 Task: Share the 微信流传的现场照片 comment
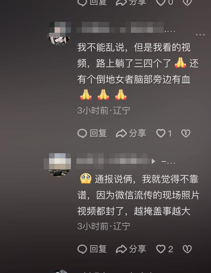click(x=131, y=249)
